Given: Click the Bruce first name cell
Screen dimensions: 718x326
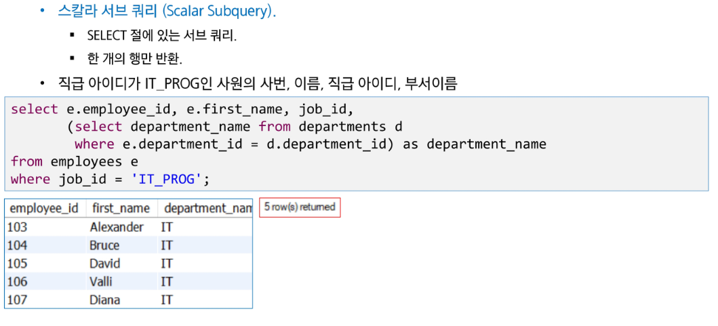Looking at the screenshot, I should tap(123, 245).
